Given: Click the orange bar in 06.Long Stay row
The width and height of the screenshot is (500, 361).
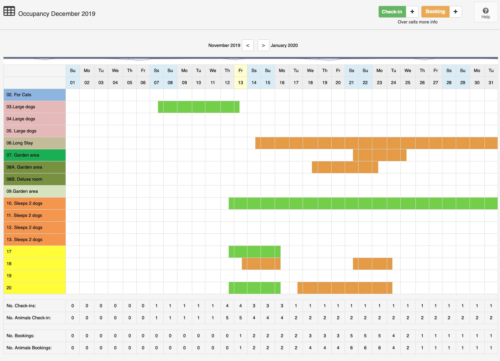Looking at the screenshot, I should (376, 143).
